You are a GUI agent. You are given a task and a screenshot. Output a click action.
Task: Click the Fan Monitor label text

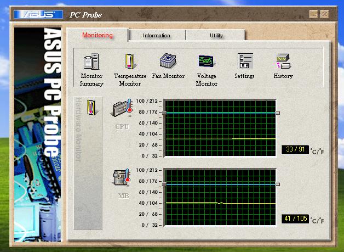click(x=168, y=76)
